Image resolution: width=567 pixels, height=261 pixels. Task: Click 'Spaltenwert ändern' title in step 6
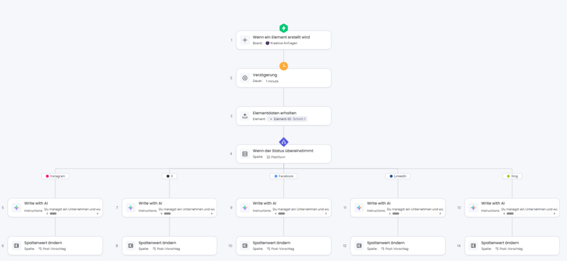coord(43,243)
